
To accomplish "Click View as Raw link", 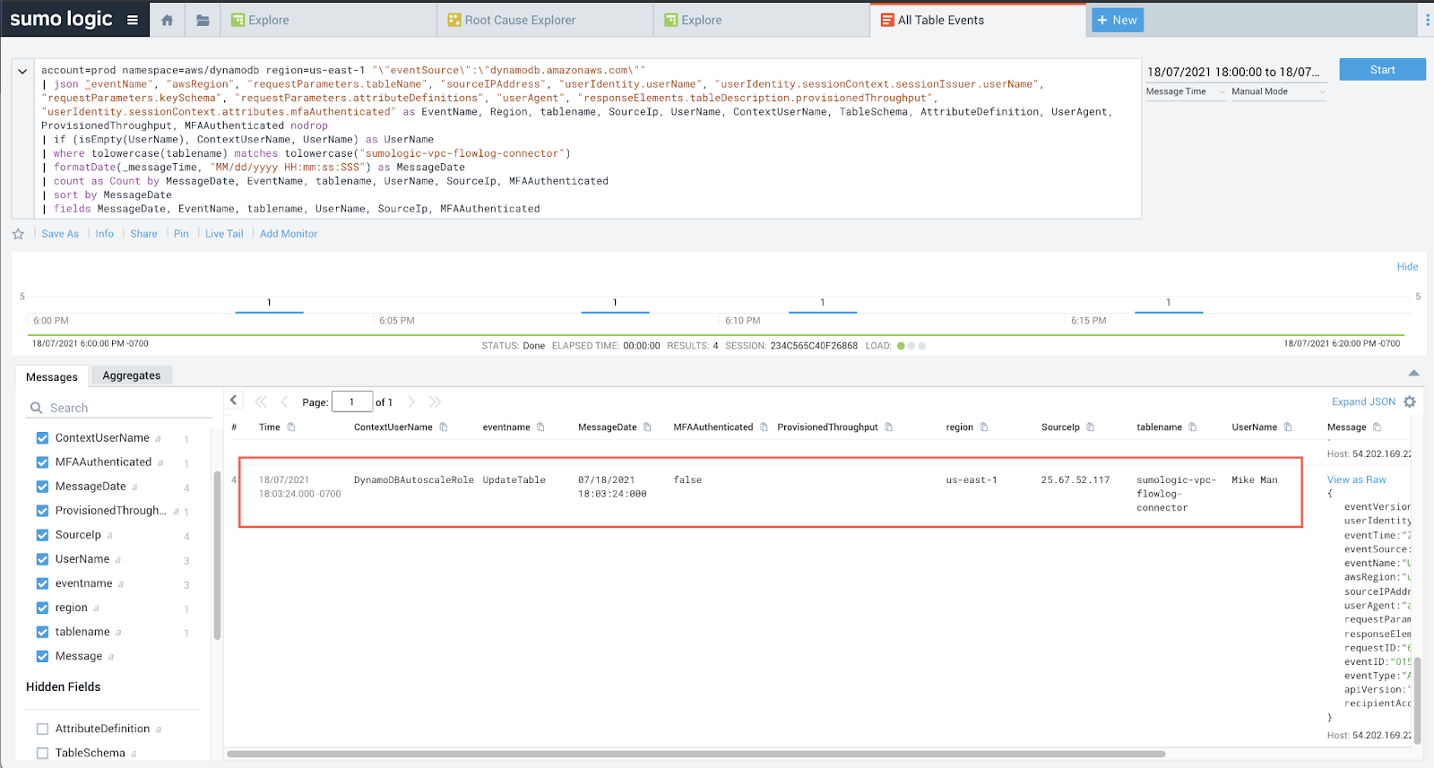I will point(1356,480).
